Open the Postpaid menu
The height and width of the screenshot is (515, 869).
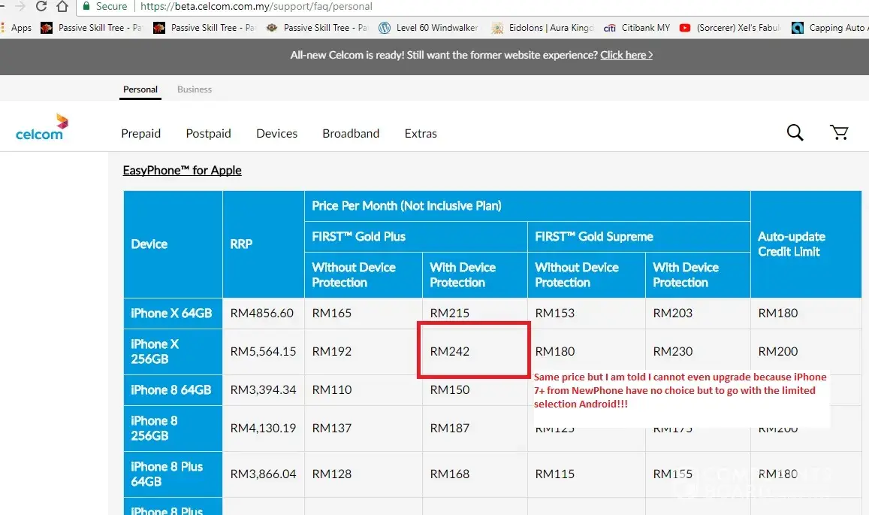click(x=208, y=133)
